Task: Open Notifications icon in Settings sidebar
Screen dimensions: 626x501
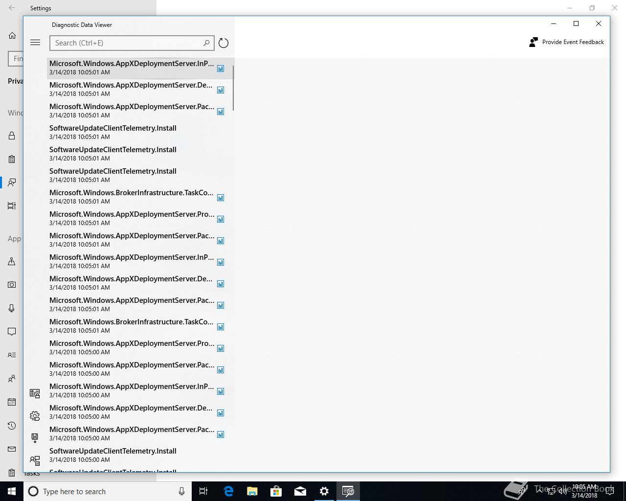Action: [12, 332]
